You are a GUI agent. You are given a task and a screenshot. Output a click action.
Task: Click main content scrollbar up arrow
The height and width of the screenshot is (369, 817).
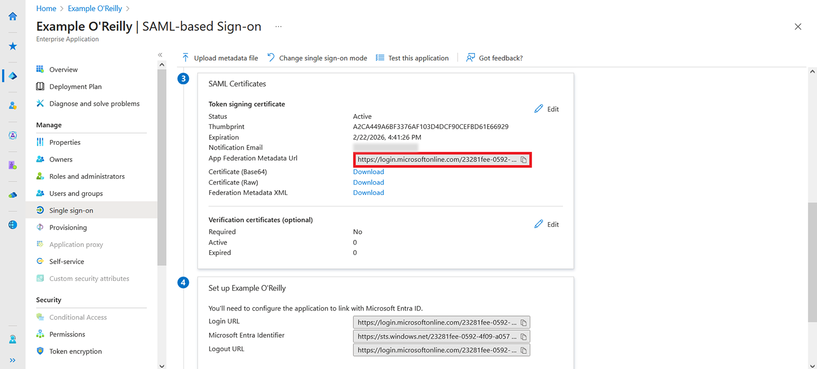pyautogui.click(x=812, y=71)
